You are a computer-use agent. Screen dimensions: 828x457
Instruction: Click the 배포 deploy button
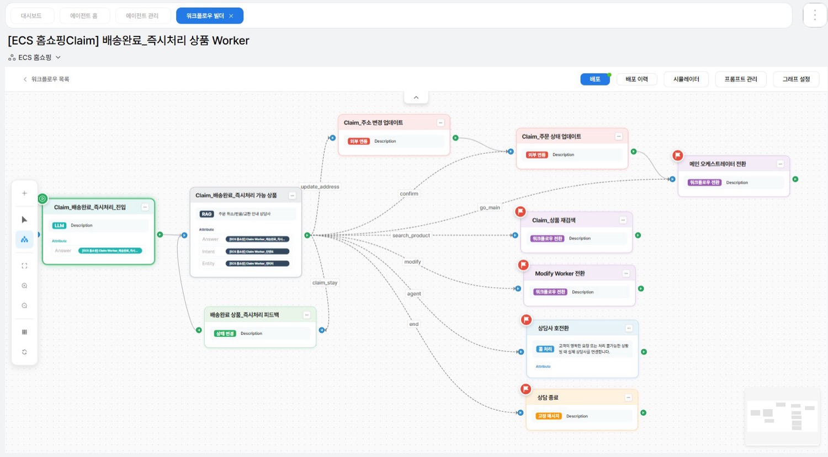[595, 79]
